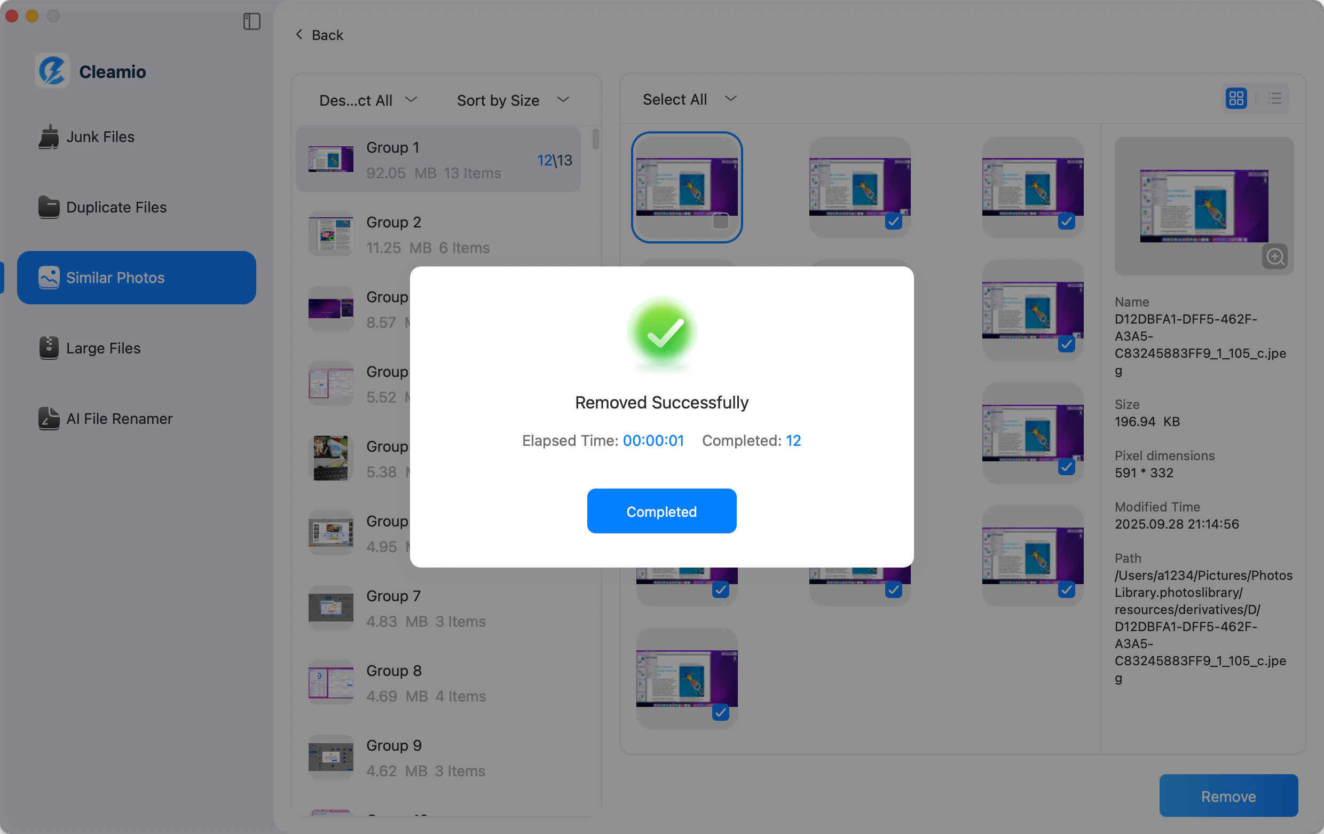
Task: Uncheck the second photo in the top row
Action: click(x=893, y=222)
